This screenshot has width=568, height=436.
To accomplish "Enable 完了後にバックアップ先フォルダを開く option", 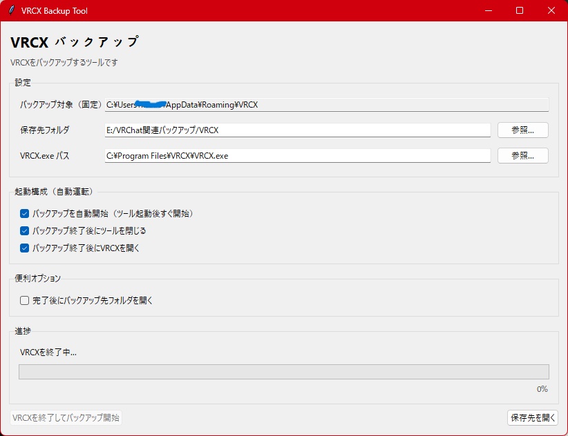I will [x=24, y=300].
